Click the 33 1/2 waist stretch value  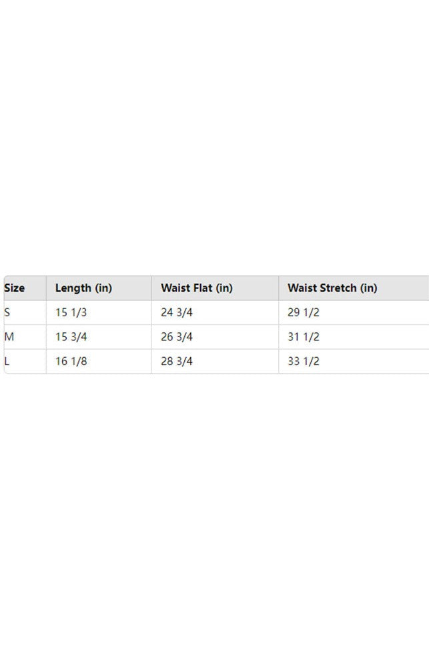(304, 361)
